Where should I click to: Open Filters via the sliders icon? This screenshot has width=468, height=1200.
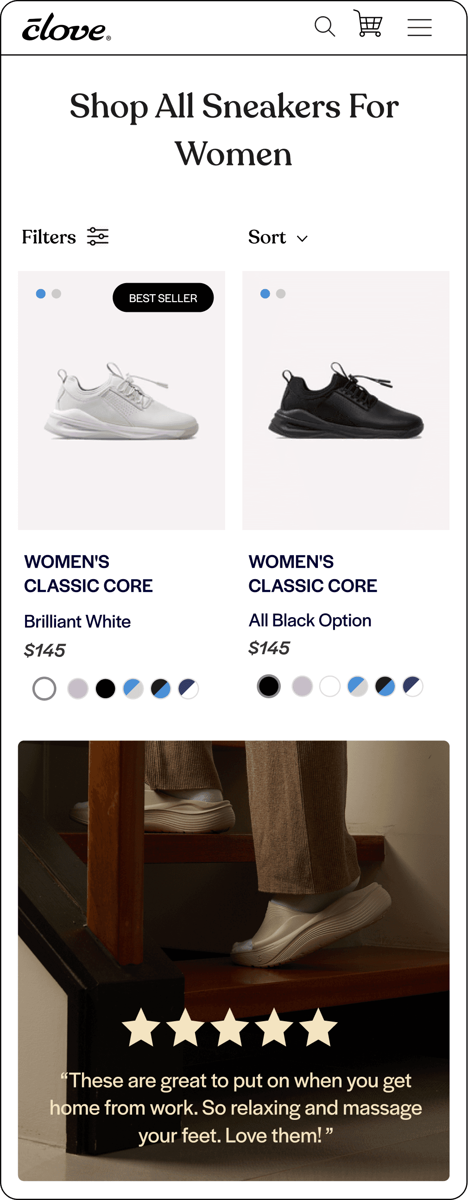pyautogui.click(x=98, y=237)
